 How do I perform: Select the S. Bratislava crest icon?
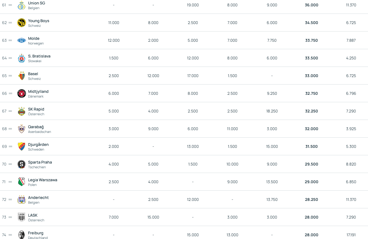click(22, 58)
